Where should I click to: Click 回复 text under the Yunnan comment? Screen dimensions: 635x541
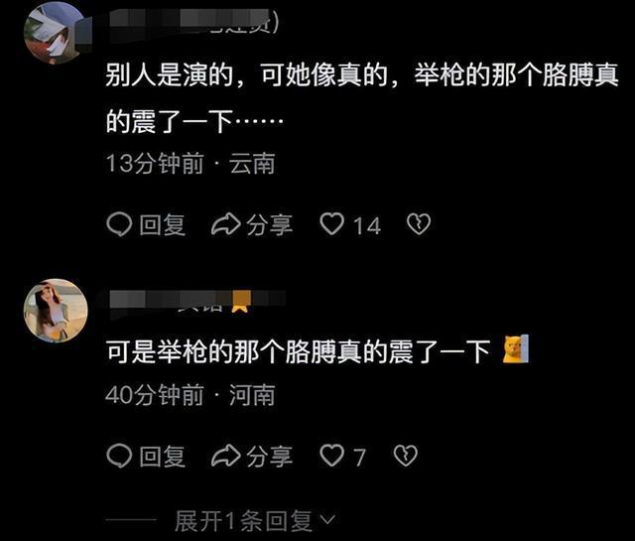coord(162,225)
